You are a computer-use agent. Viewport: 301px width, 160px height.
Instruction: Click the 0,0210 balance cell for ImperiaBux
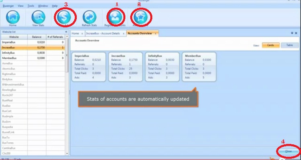coord(37,42)
